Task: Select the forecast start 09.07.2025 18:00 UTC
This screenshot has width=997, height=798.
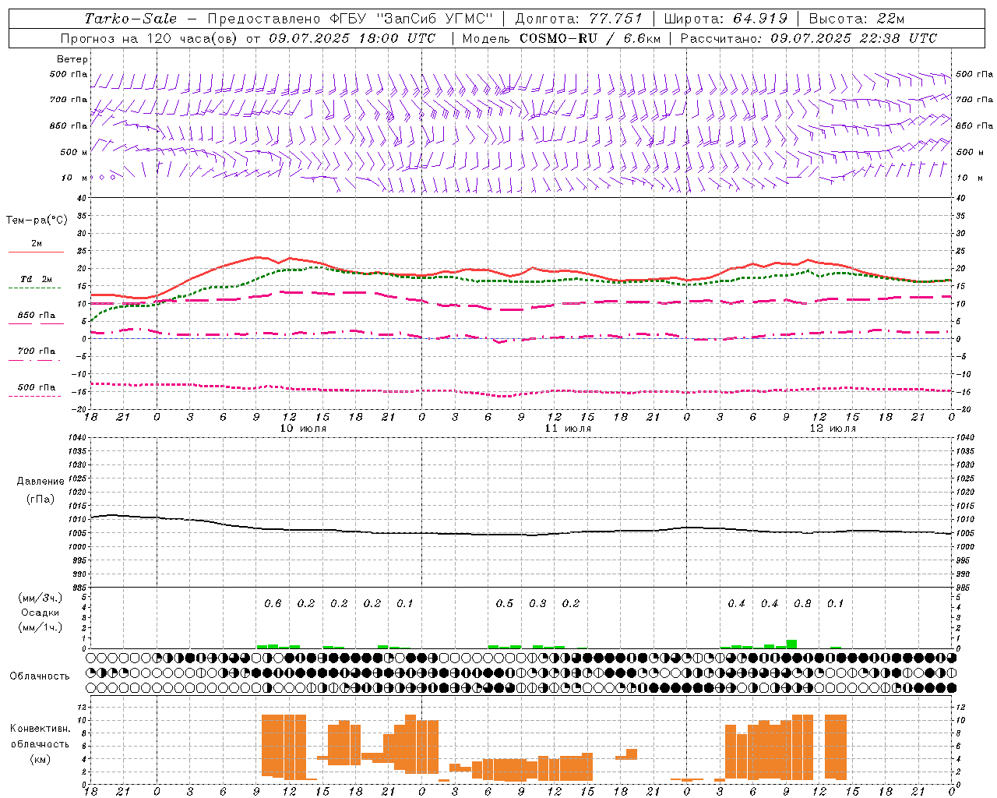Action: coord(352,38)
